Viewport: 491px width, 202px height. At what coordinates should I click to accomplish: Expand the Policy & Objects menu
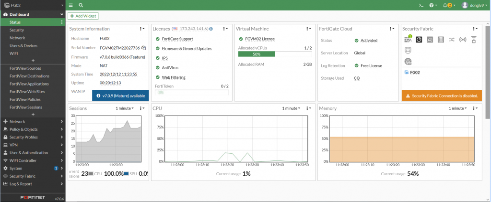33,129
